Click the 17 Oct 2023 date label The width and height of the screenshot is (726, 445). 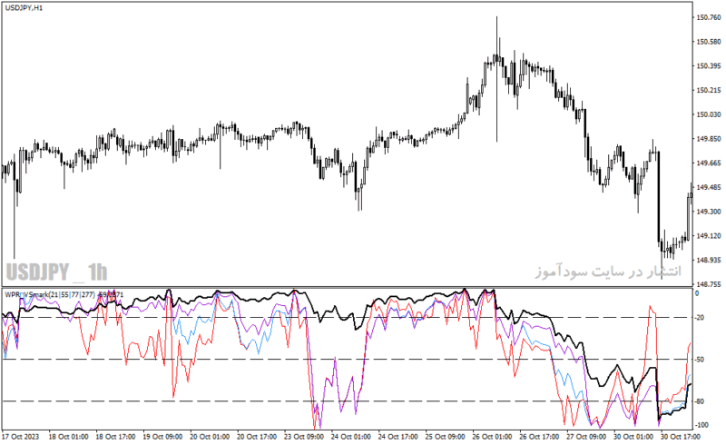[x=21, y=437]
